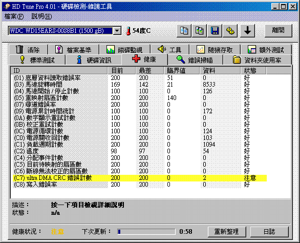This screenshot has width=300, height=243.
Task: Select row (09) 電源累計時間統計
Action: point(140,111)
